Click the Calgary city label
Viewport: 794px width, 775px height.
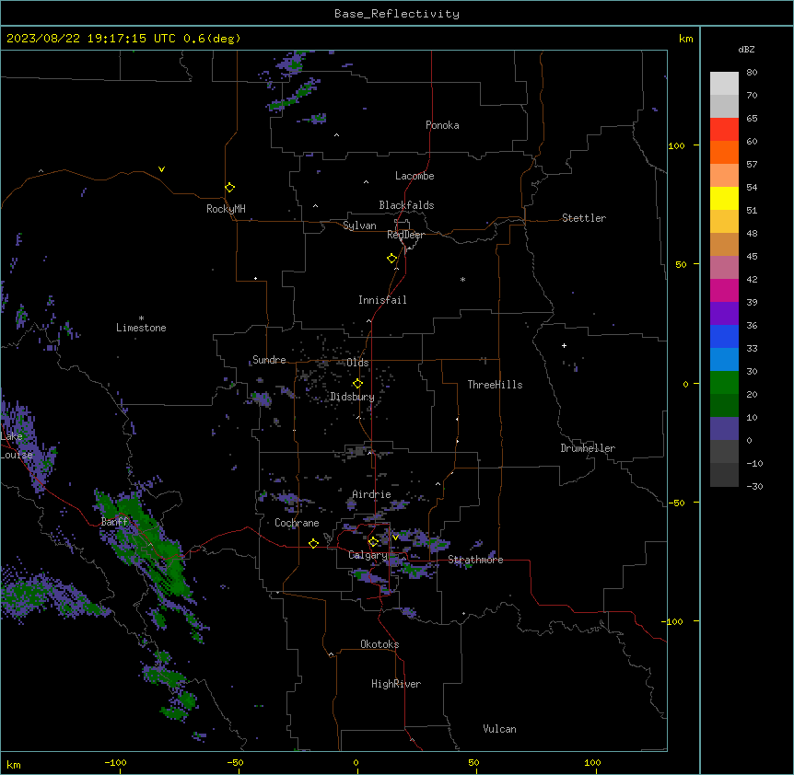[368, 555]
